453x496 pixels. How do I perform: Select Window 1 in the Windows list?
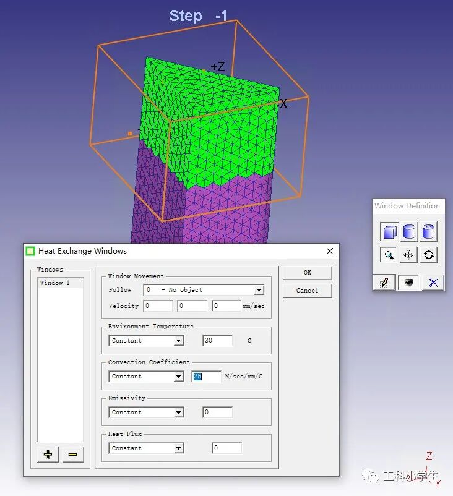coord(60,283)
